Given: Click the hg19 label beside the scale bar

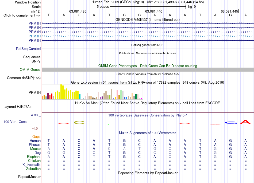Looking at the screenshot, I should click(x=192, y=7).
